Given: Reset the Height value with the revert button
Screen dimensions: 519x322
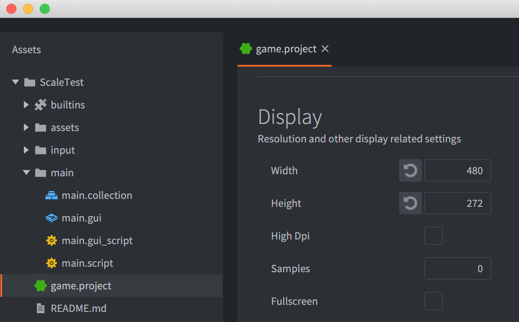Looking at the screenshot, I should click(410, 203).
